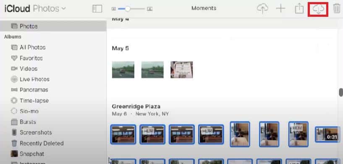343x164 pixels.
Task: Click the Albums section header
Action: pyautogui.click(x=13, y=37)
